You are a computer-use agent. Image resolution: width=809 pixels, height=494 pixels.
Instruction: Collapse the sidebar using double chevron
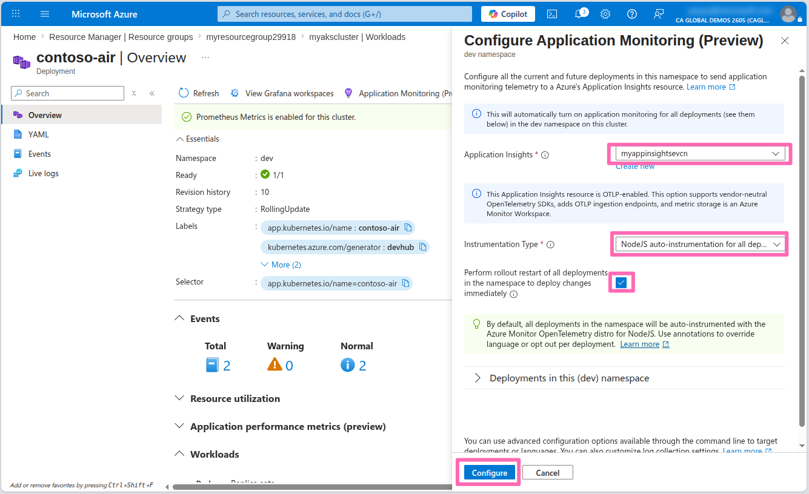pos(152,93)
